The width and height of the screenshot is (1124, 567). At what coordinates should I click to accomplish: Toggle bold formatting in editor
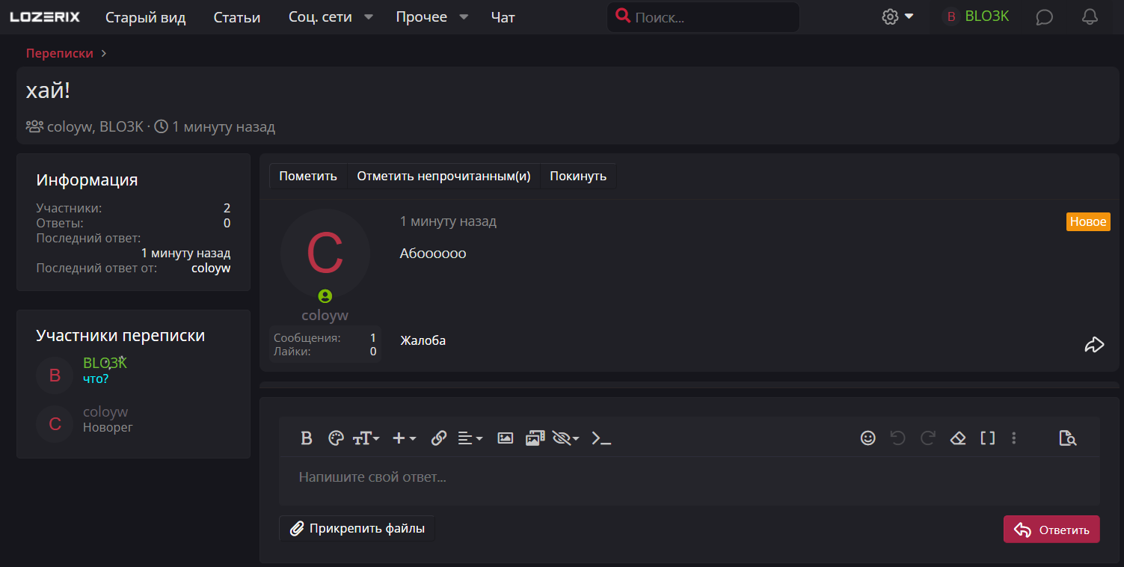pos(306,438)
